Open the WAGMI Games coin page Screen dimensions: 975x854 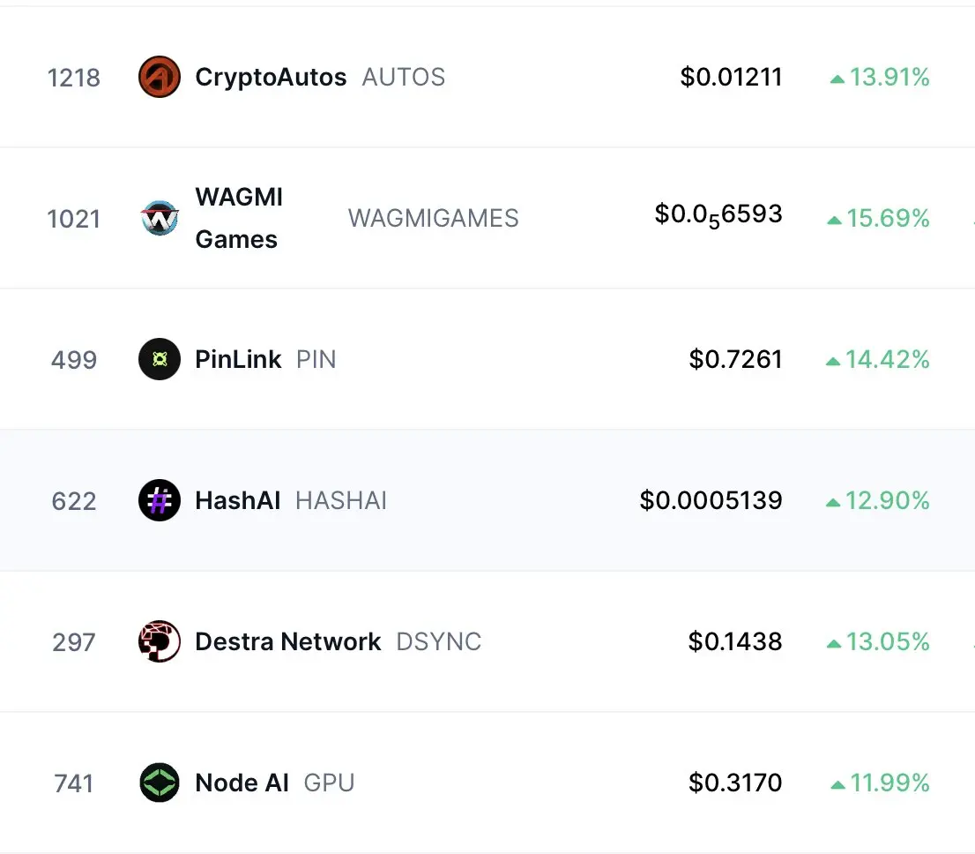coord(239,218)
